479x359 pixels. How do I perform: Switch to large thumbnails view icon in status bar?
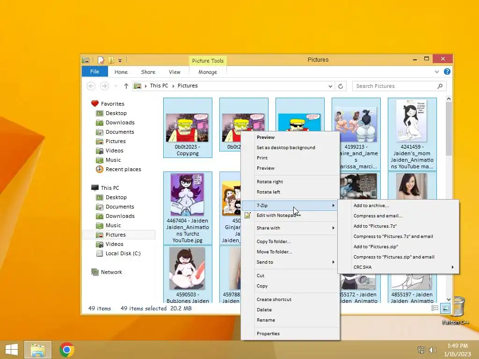pyautogui.click(x=445, y=309)
